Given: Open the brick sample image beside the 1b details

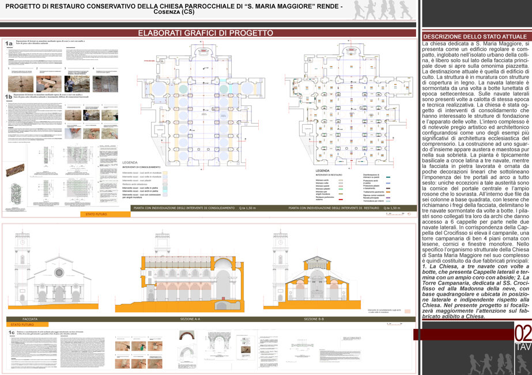Looking at the screenshot, I should pyautogui.click(x=15, y=170).
